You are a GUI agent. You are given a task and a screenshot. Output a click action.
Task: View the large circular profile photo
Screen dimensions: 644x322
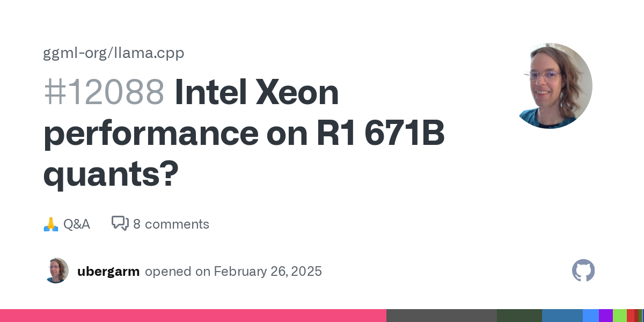(x=550, y=86)
